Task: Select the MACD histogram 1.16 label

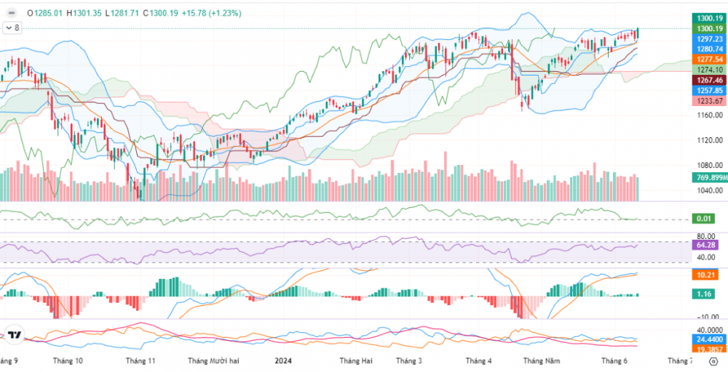Action: (x=703, y=293)
